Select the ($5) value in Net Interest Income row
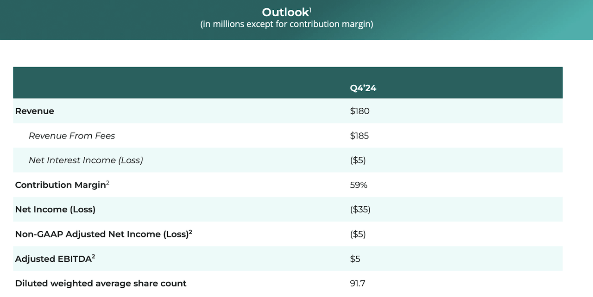The image size is (593, 297). (358, 160)
